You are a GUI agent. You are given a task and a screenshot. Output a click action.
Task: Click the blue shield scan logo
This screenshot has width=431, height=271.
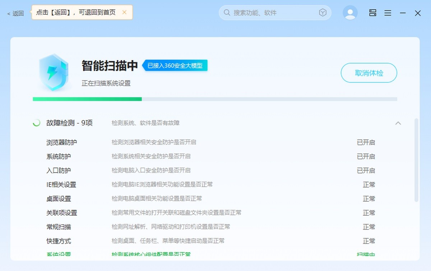(54, 73)
